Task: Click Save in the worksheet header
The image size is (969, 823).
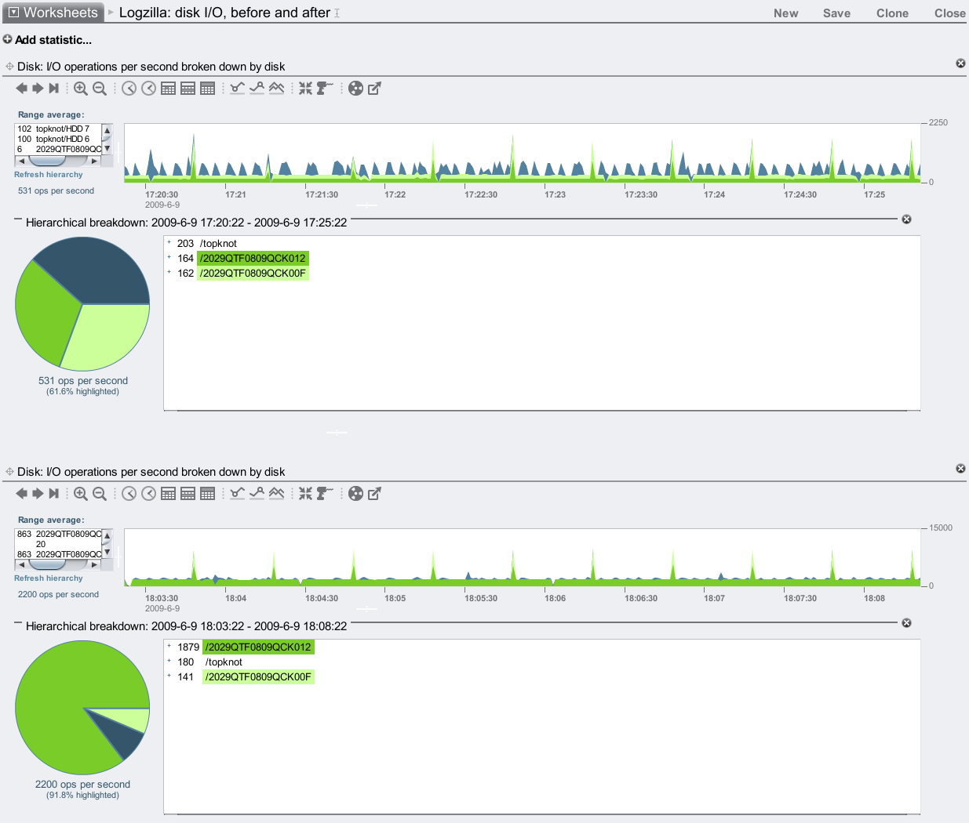Action: click(x=836, y=13)
